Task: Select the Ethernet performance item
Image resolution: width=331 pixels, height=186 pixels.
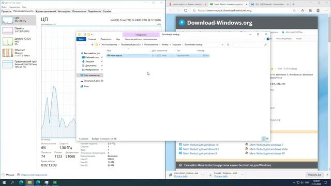Action: [19, 53]
